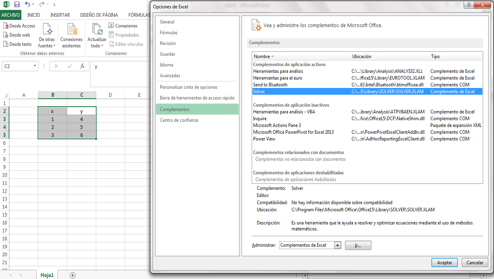This screenshot has width=494, height=279.
Task: Click the Conexiones icon in ribbon
Action: [111, 26]
